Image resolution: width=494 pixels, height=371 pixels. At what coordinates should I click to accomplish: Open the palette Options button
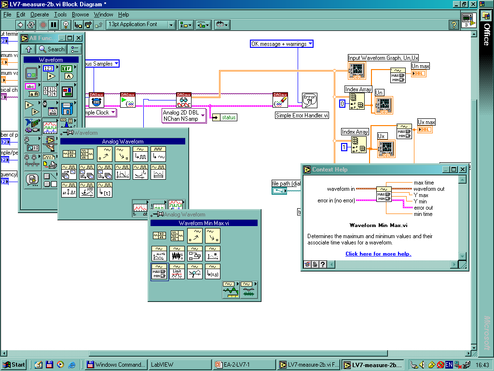[x=75, y=49]
